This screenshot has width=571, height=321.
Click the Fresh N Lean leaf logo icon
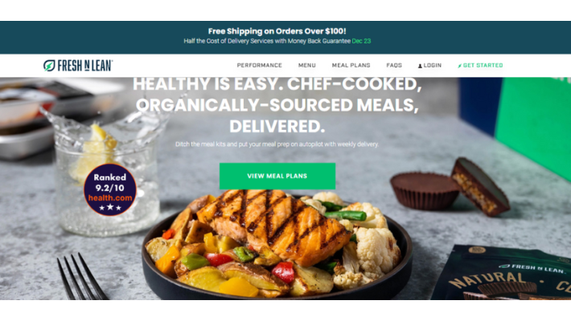(49, 66)
